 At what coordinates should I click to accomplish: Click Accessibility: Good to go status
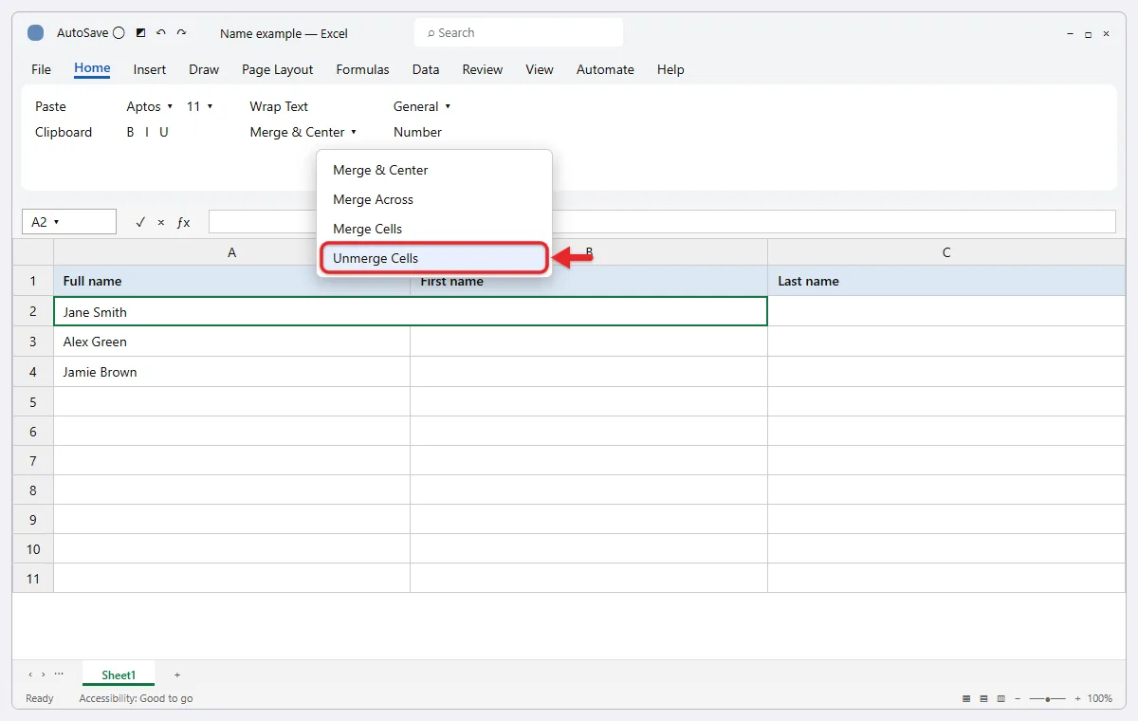pos(136,698)
